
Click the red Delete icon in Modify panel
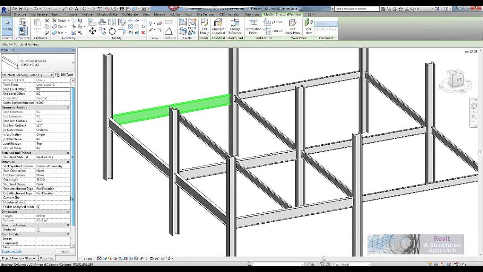tap(143, 32)
